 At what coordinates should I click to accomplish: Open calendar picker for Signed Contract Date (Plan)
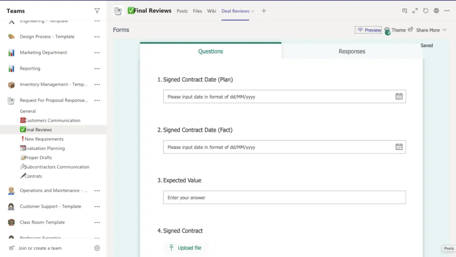point(399,96)
